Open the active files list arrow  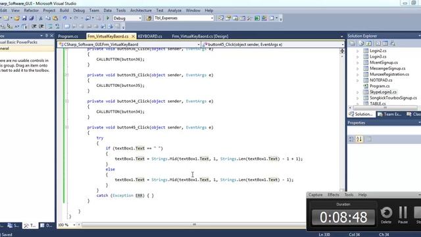pyautogui.click(x=342, y=36)
